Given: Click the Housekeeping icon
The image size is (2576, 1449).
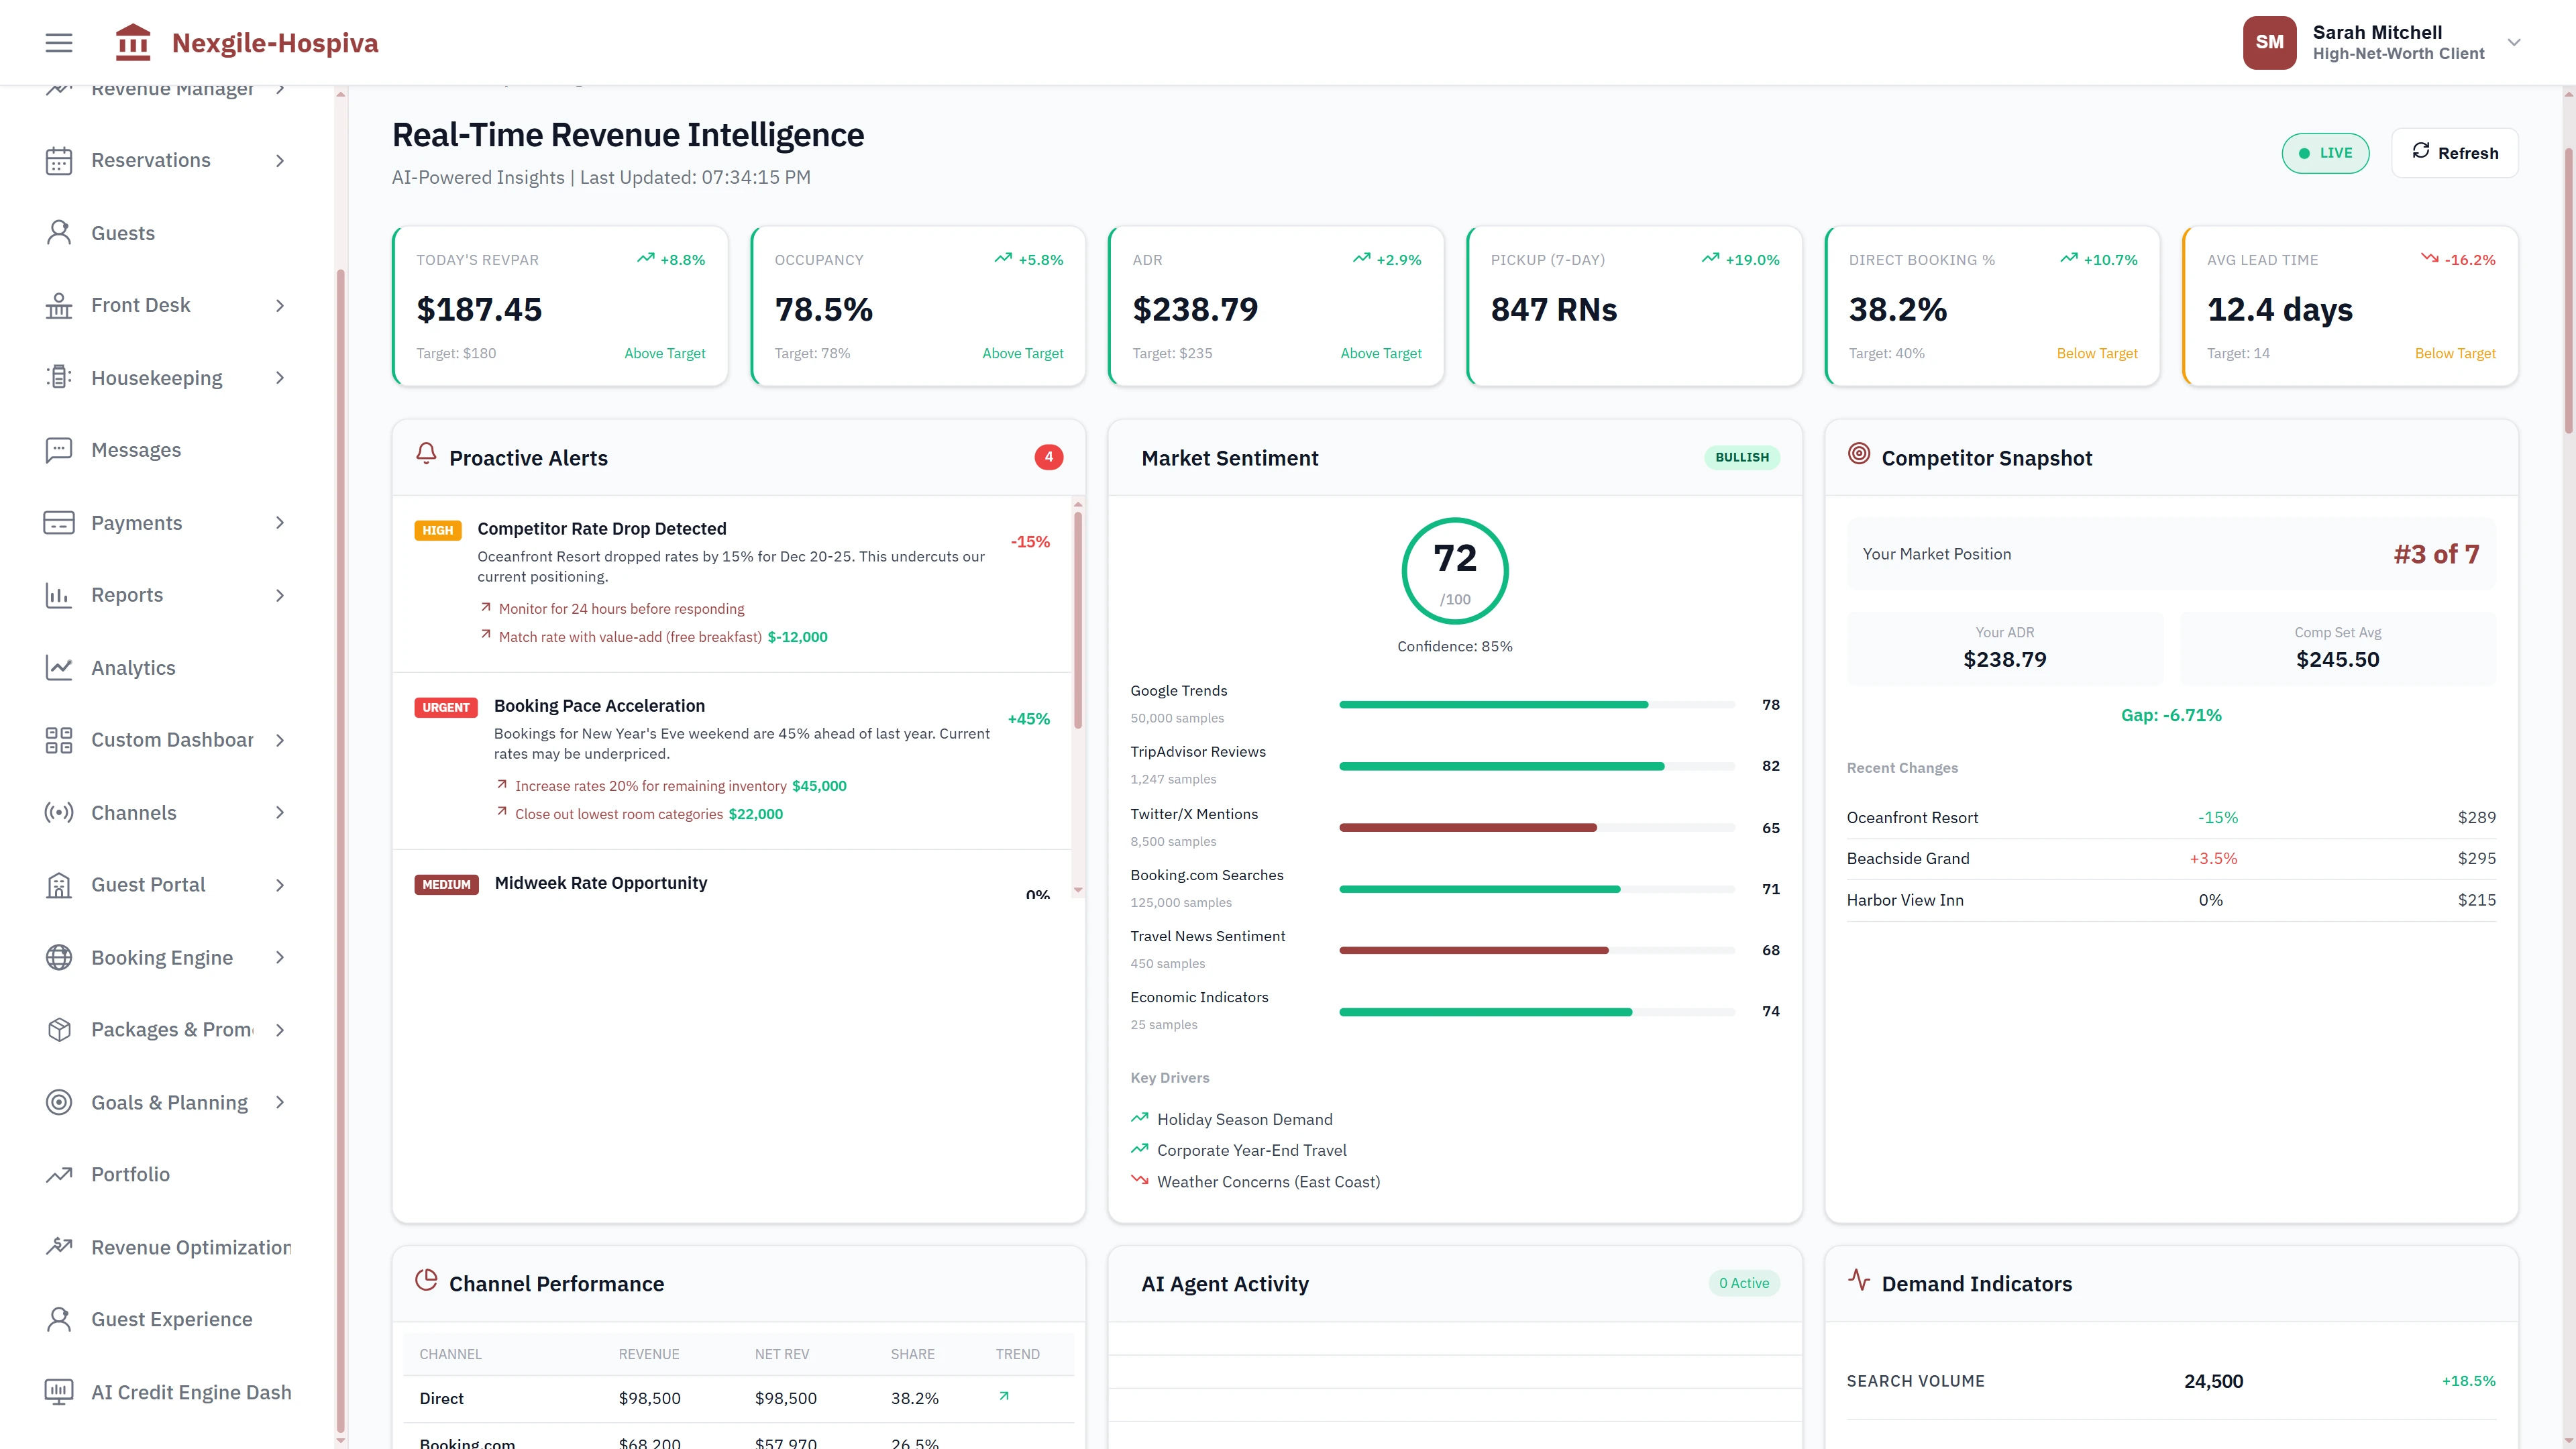Looking at the screenshot, I should pos(58,377).
